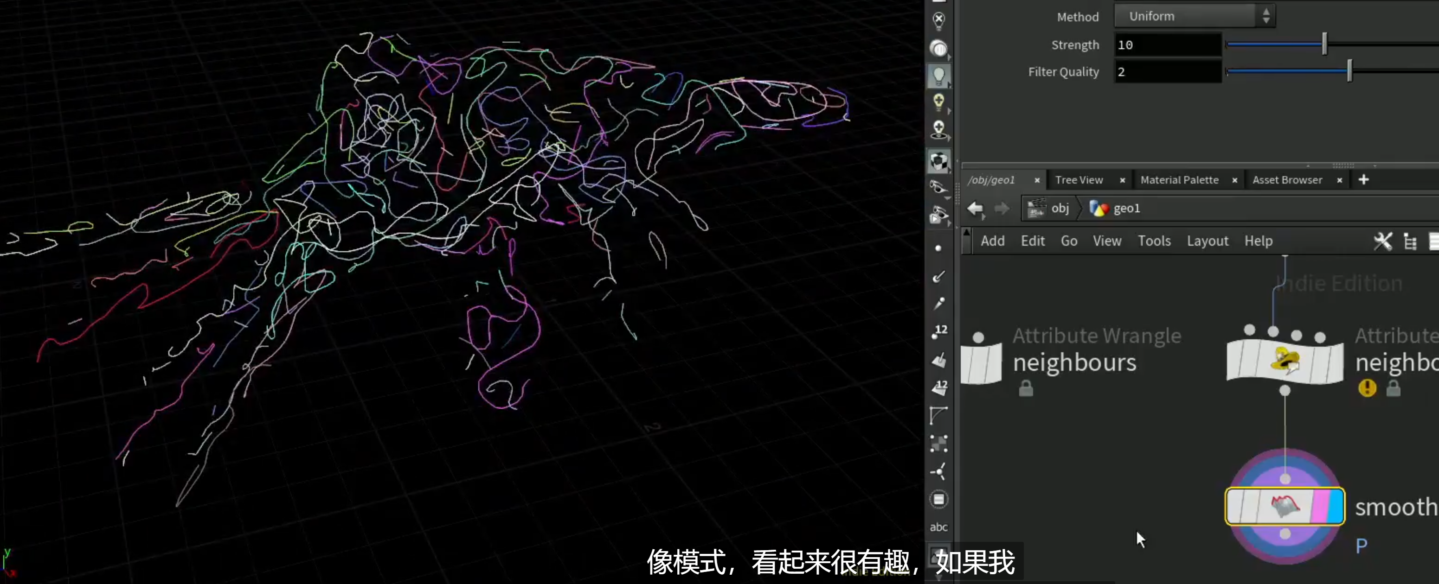
Task: Click the Method parameter label
Action: pyautogui.click(x=1078, y=17)
